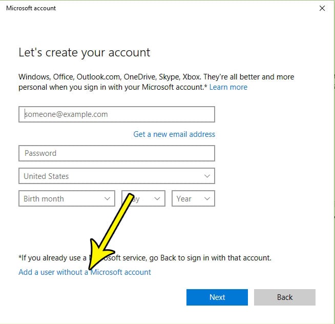Open the birth Year dropdown
The height and width of the screenshot is (324, 335).
pos(193,199)
